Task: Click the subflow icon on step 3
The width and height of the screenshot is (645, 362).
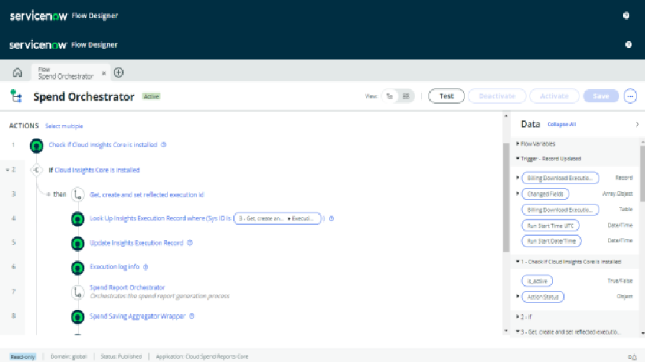Action: pos(77,194)
